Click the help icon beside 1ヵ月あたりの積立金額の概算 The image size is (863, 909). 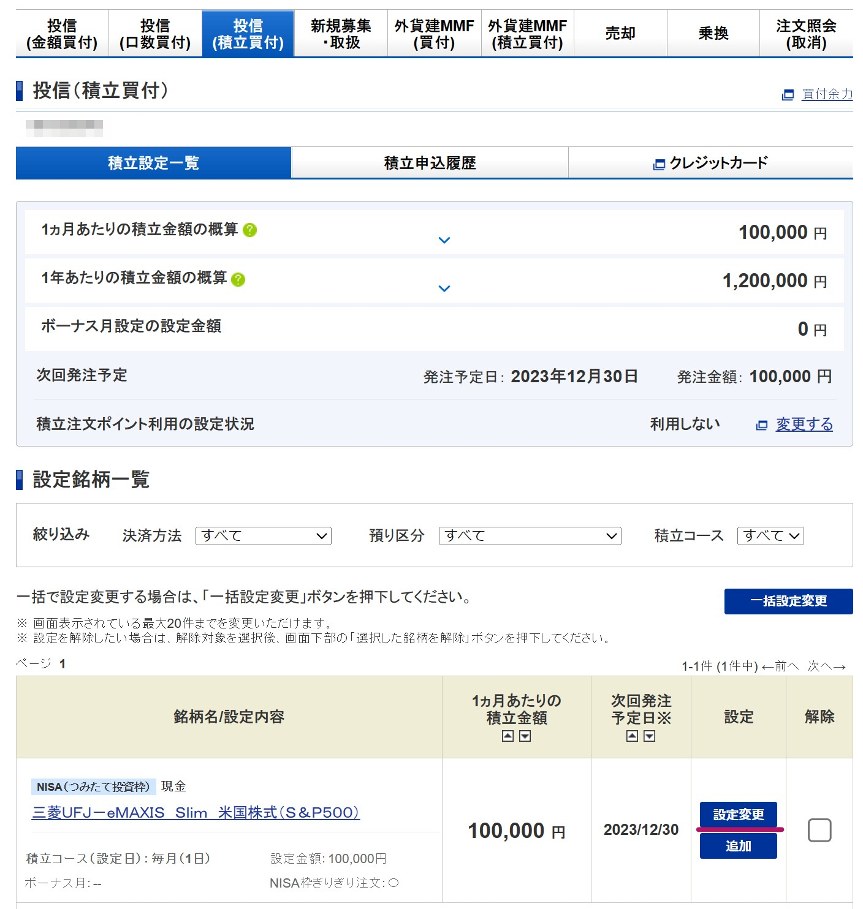coord(249,230)
